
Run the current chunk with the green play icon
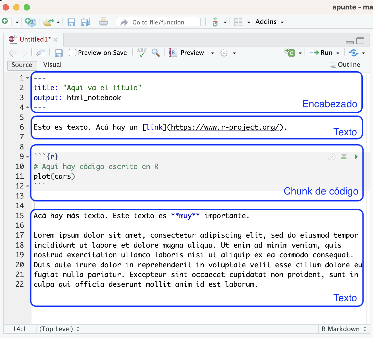point(356,156)
